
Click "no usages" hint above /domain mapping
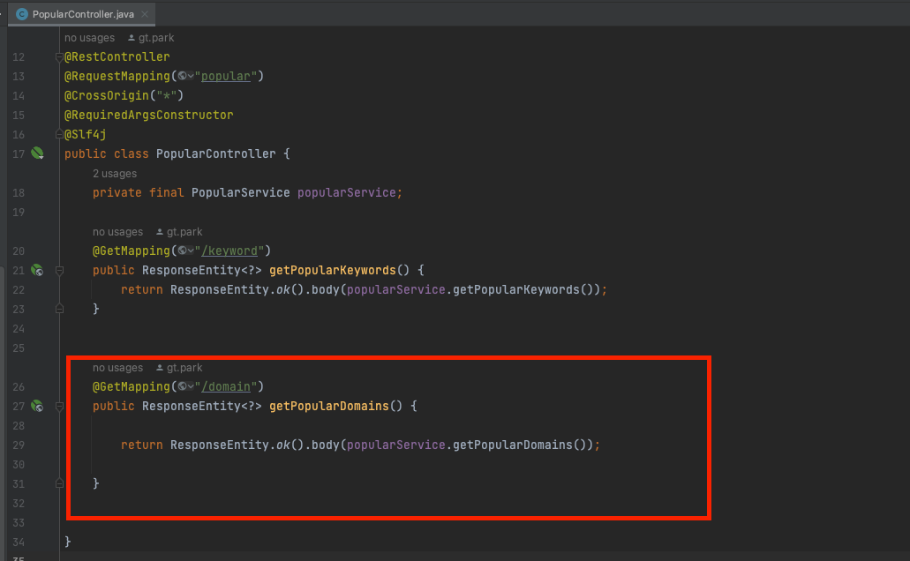coord(117,367)
